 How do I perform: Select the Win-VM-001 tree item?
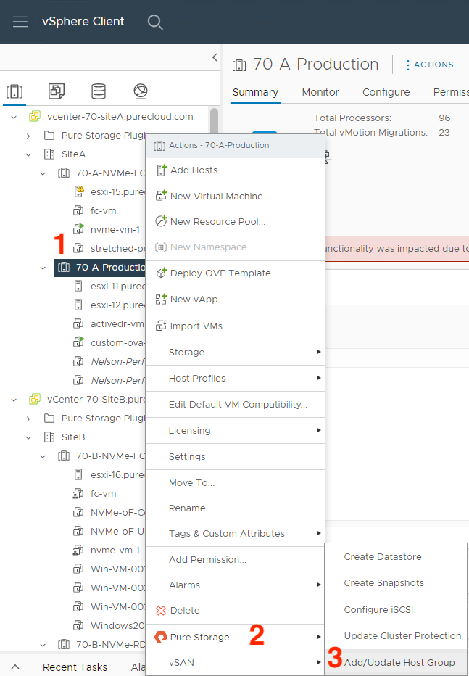coord(109,569)
